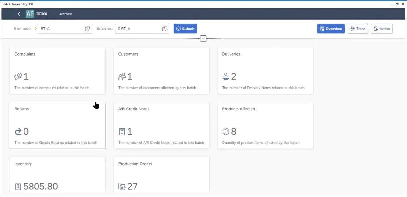Go back using the header back arrow

click(x=19, y=14)
